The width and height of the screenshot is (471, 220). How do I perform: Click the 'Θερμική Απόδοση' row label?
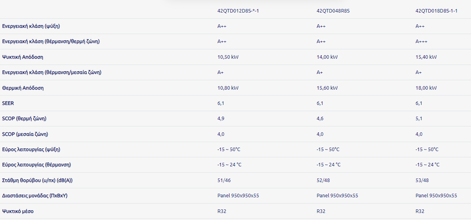23,88
